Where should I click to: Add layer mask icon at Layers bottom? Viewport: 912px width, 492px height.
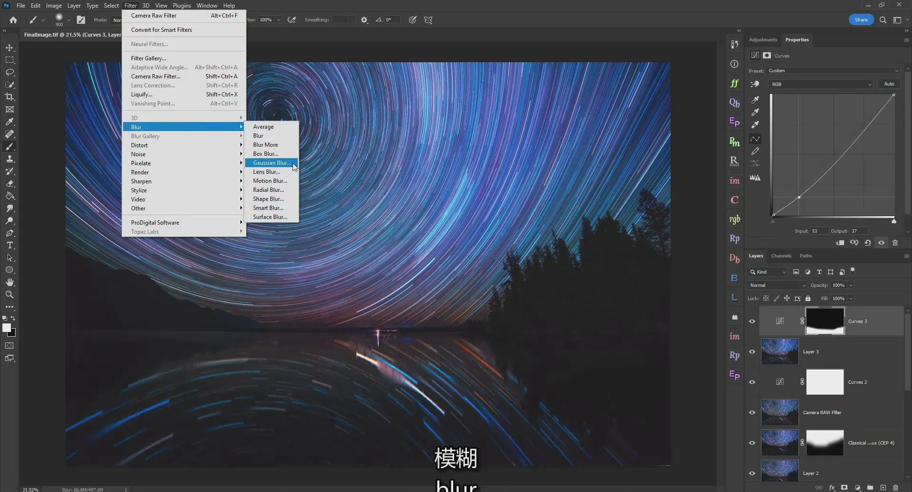(x=844, y=487)
